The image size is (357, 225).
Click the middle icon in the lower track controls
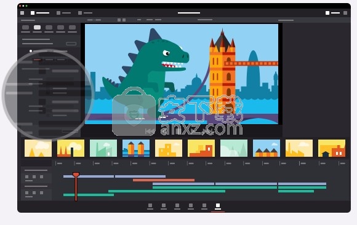[x=34, y=192]
